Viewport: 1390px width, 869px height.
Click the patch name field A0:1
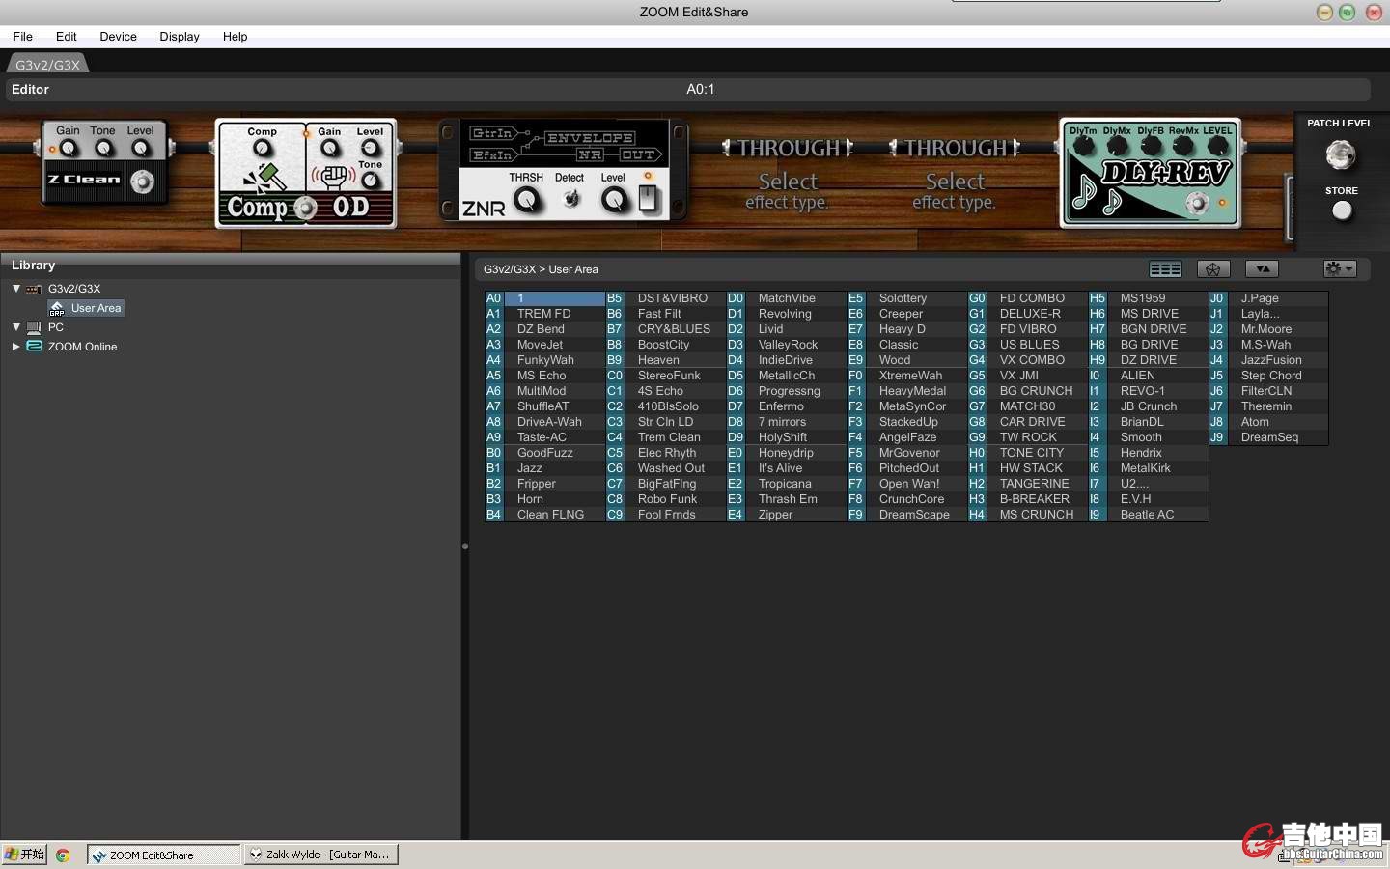click(700, 89)
